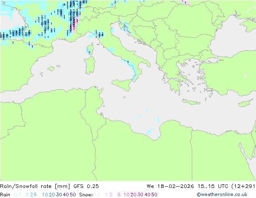Select the 'Rain/Snowfall rate [mm]' title text
Screen dimensions: 256x198
pos(35,186)
